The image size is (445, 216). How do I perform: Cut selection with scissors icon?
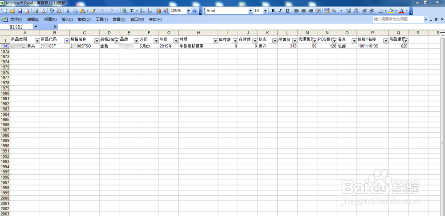pos(68,11)
